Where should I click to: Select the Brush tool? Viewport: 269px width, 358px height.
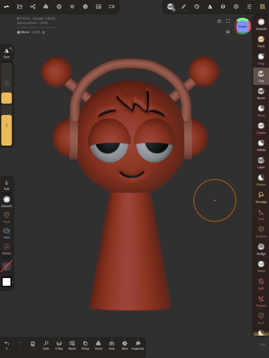[261, 94]
